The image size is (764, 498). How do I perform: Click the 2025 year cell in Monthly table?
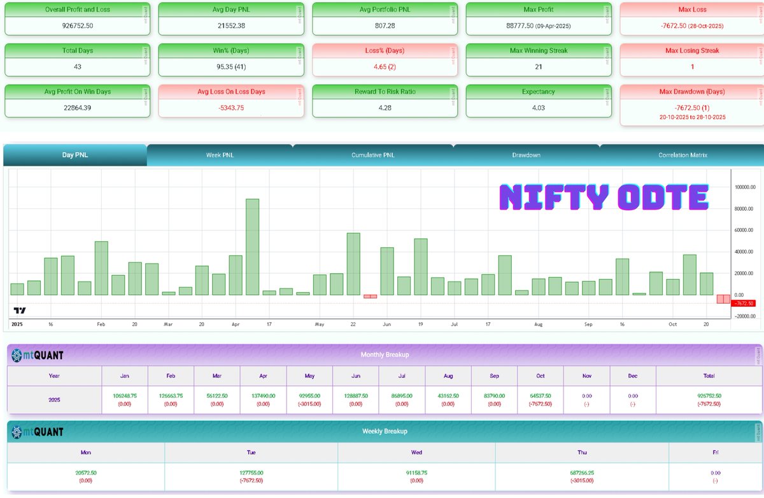54,399
